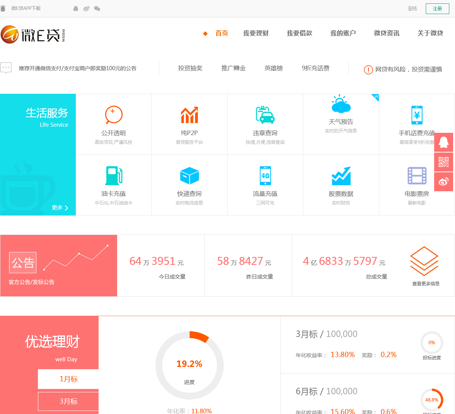Open the 我要借款 navigation item
455x414 pixels.
[x=300, y=33]
